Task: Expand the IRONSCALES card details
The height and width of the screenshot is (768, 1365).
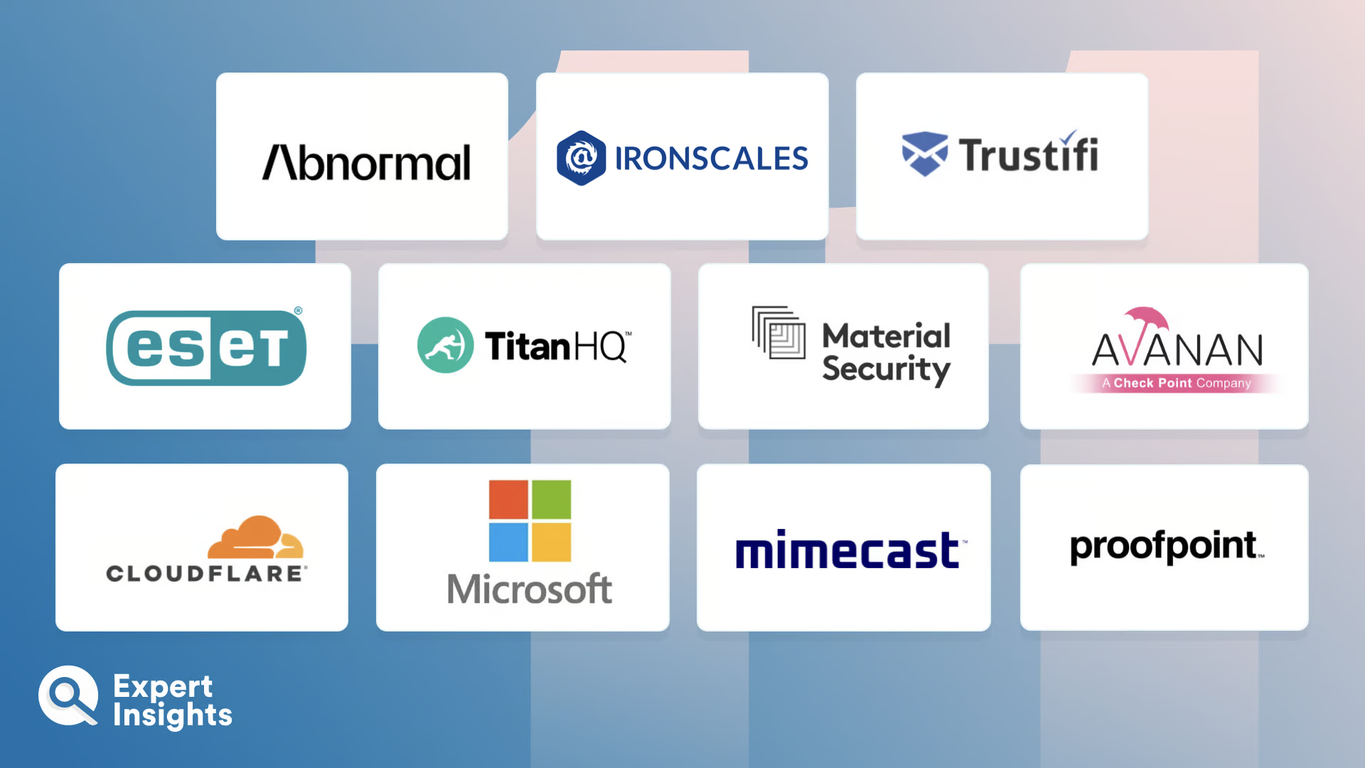Action: click(x=682, y=156)
